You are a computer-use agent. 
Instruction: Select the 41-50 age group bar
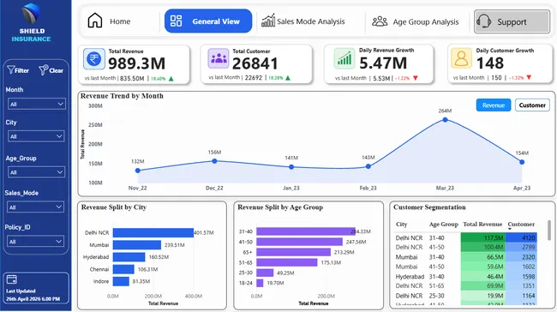pos(299,242)
